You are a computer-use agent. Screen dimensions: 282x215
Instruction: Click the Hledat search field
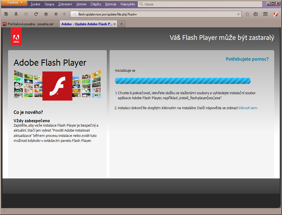click(x=200, y=4)
